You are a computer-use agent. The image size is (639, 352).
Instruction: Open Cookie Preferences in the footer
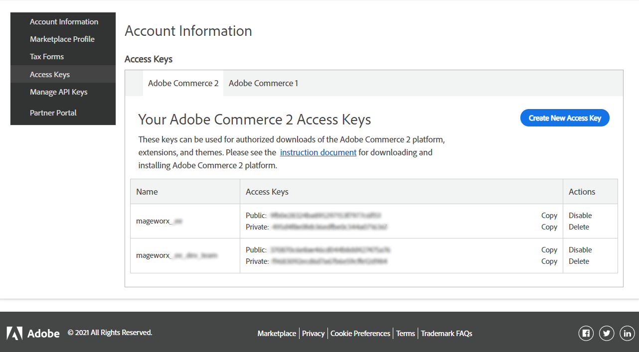tap(360, 333)
